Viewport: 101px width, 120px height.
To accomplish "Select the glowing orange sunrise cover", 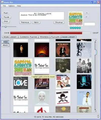I will pyautogui.click(x=42, y=50).
